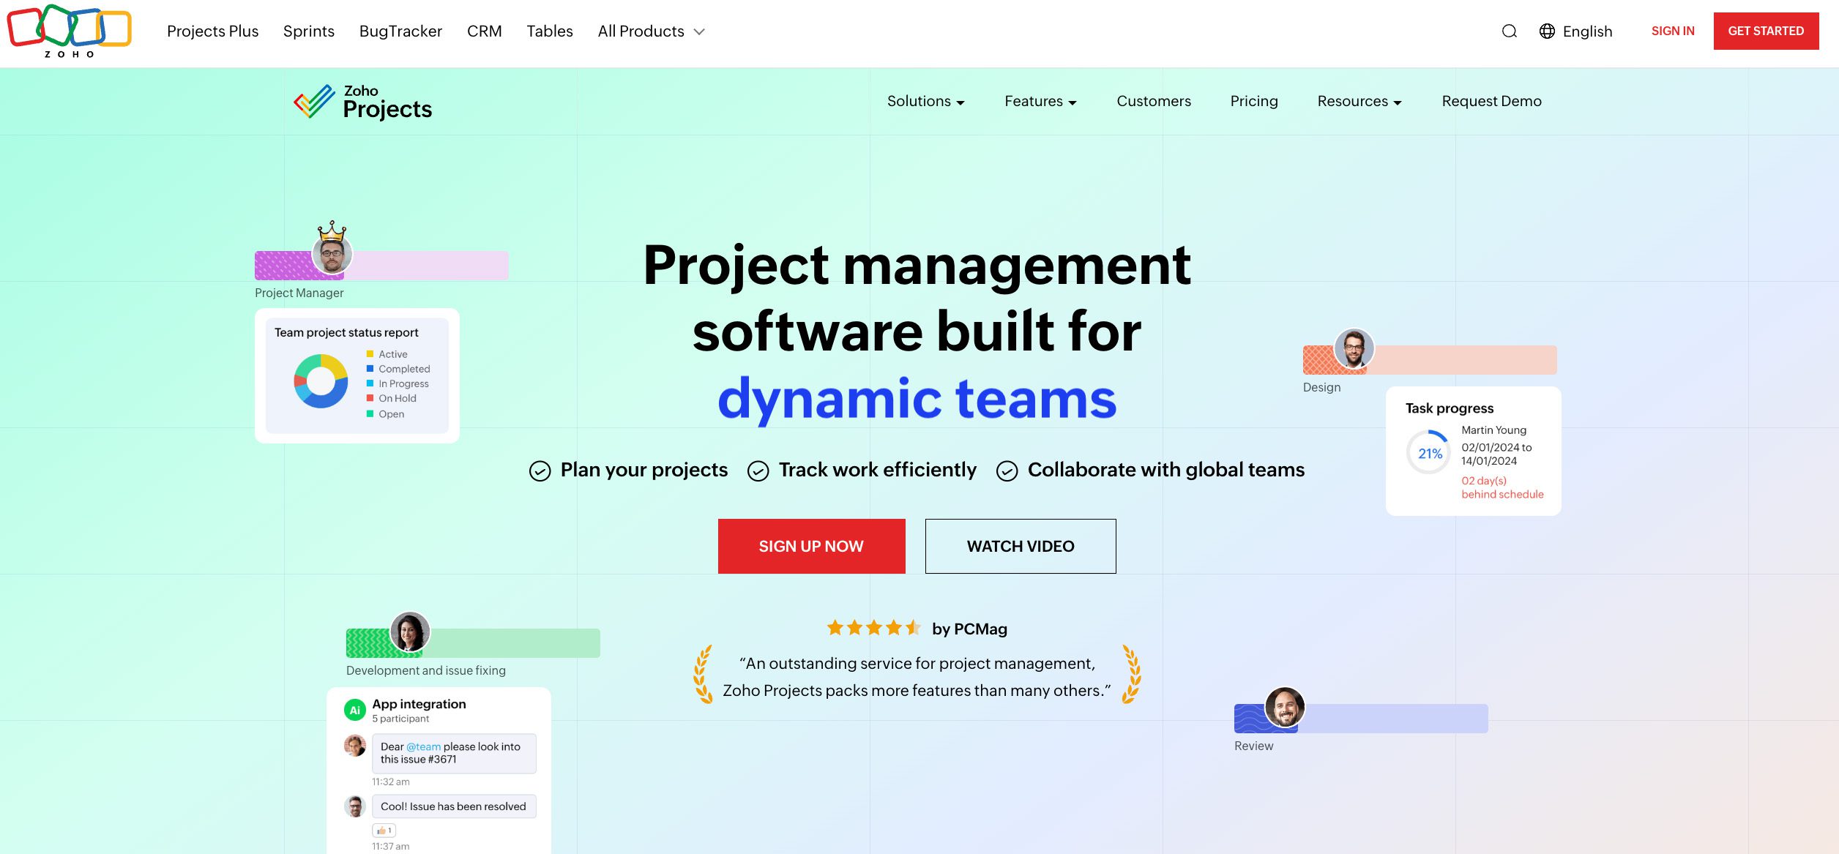Click the thumbs-up reaction badge
Viewport: 1839px width, 854px height.
(x=384, y=830)
